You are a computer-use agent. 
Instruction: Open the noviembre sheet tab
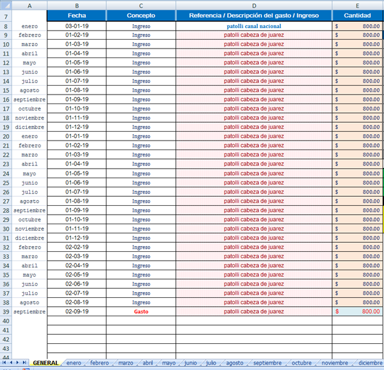pos(335,363)
